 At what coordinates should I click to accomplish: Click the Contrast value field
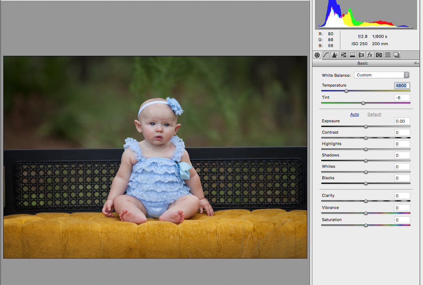coord(402,132)
